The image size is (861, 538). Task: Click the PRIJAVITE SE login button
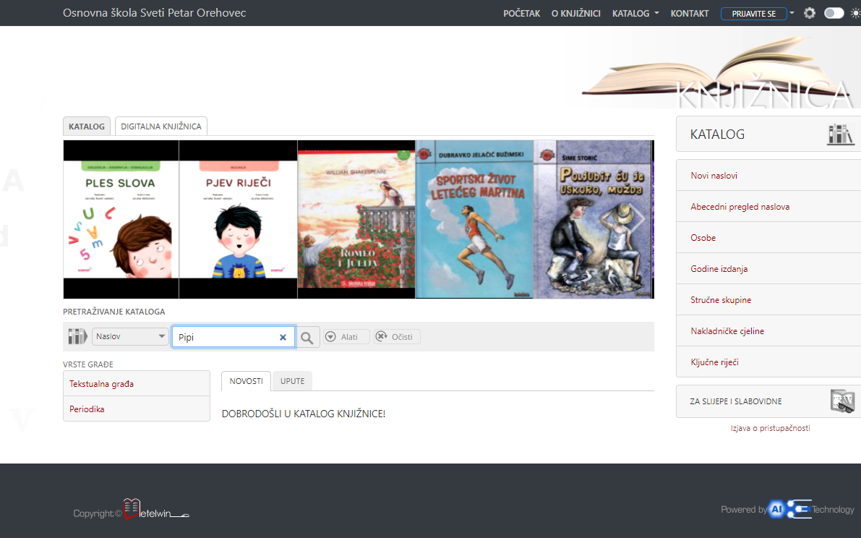753,13
